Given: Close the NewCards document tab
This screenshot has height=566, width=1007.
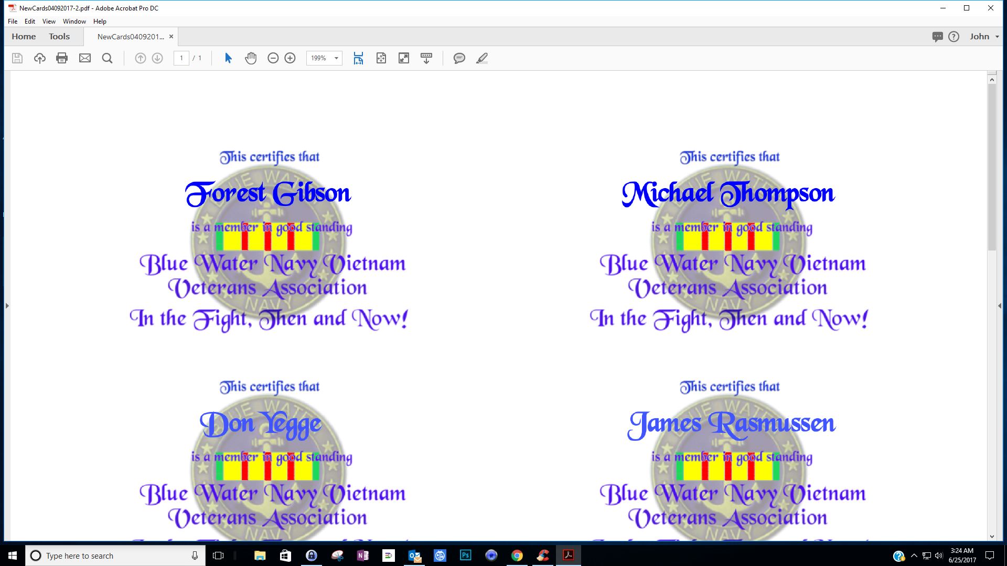Looking at the screenshot, I should (x=171, y=37).
